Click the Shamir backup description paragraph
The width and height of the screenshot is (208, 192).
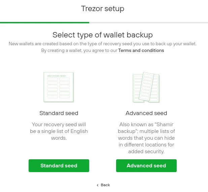tap(146, 138)
